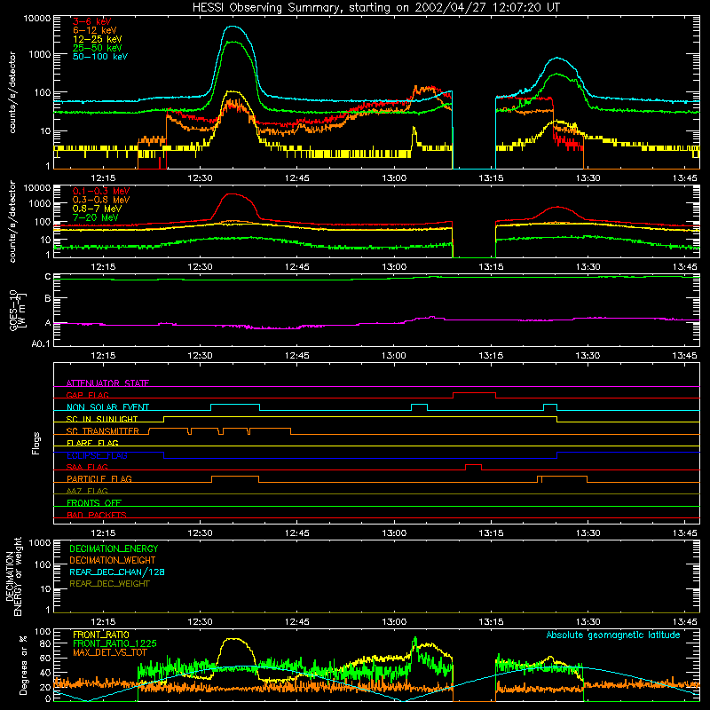The width and height of the screenshot is (710, 710).
Task: Click the 100 tick on the Degrees plot
Action: tap(43, 632)
